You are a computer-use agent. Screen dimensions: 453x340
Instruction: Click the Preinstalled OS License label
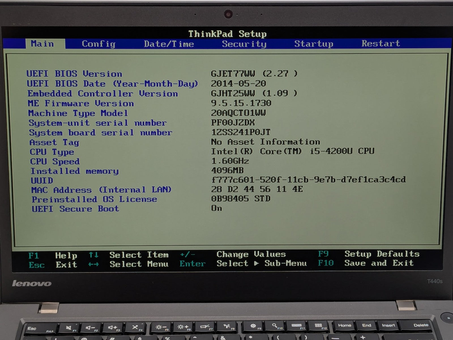[x=94, y=199]
